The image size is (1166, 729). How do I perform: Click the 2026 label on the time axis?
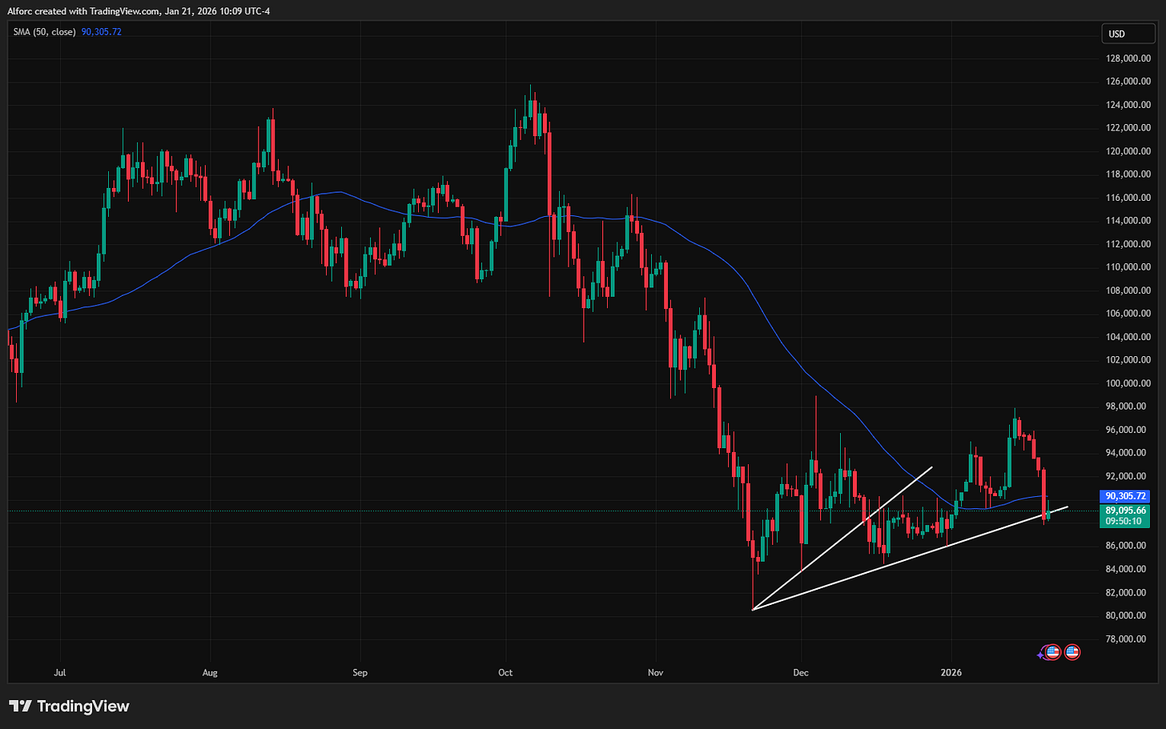point(951,673)
